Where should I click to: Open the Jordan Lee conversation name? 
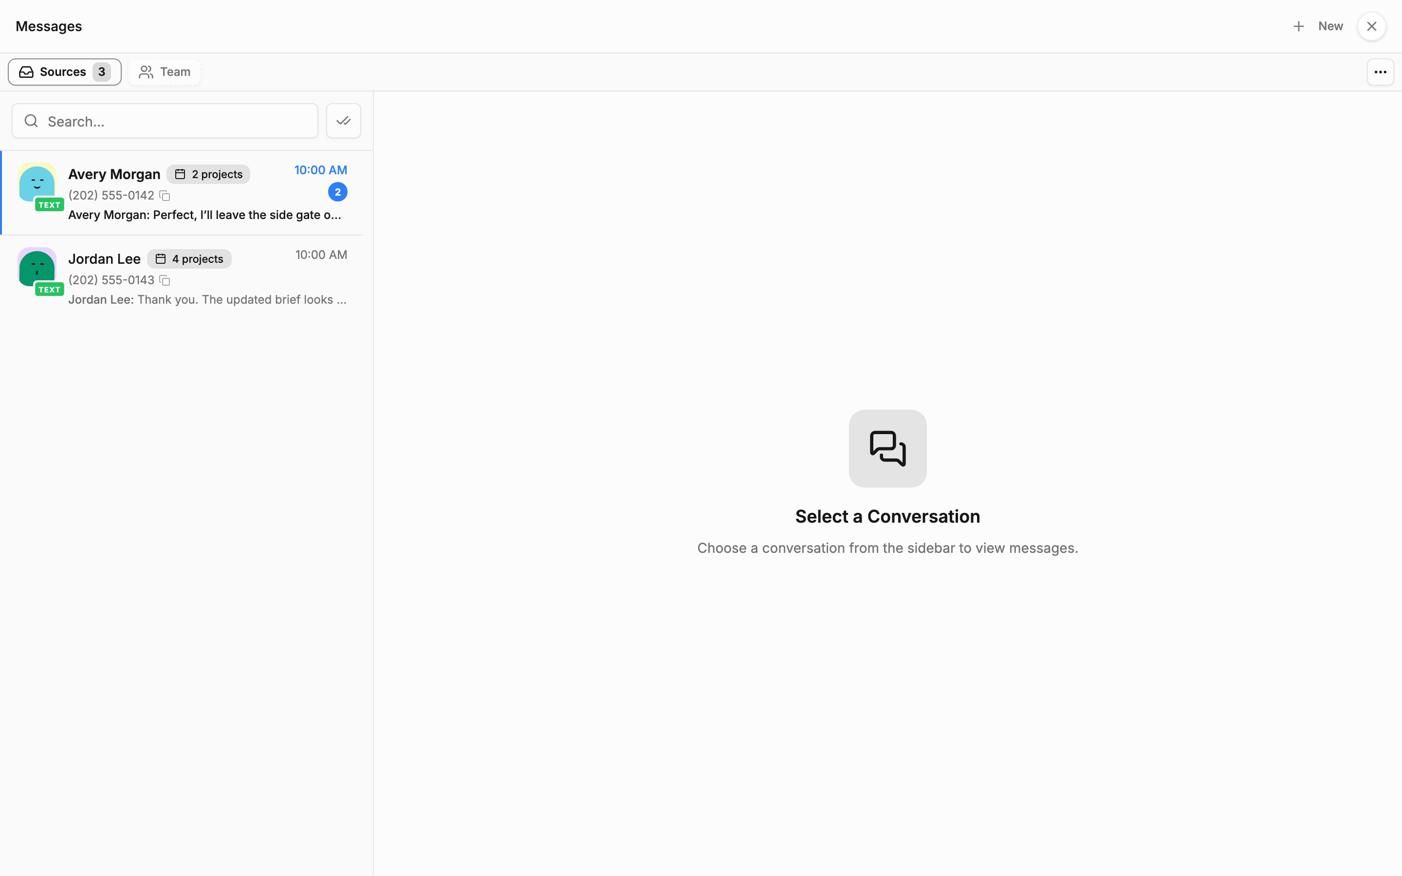[x=104, y=259]
